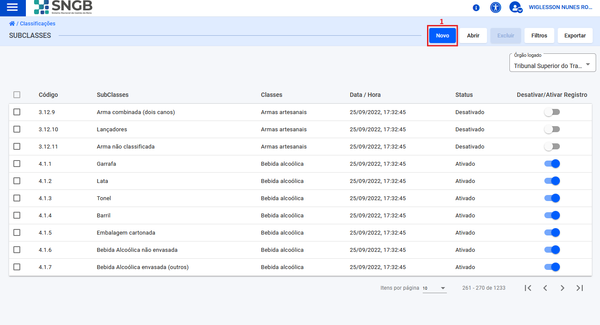600x325 pixels.
Task: Check the Tonel row checkbox
Action: [17, 198]
